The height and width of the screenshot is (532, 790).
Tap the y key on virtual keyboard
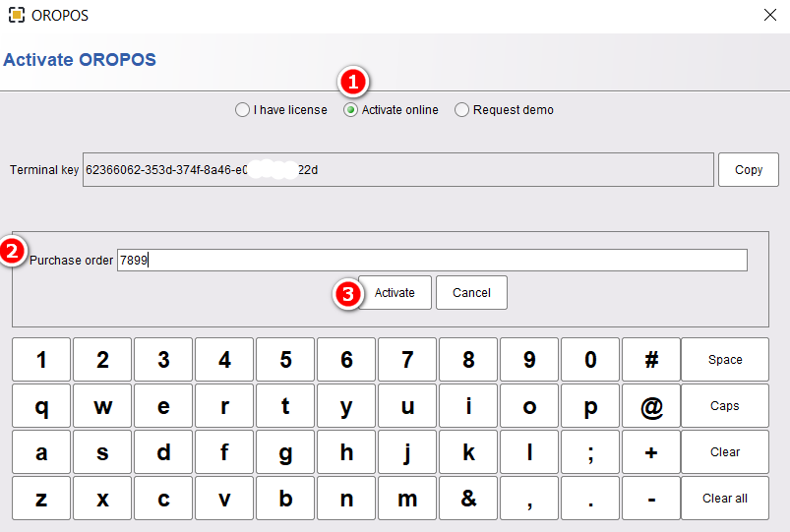pos(346,406)
